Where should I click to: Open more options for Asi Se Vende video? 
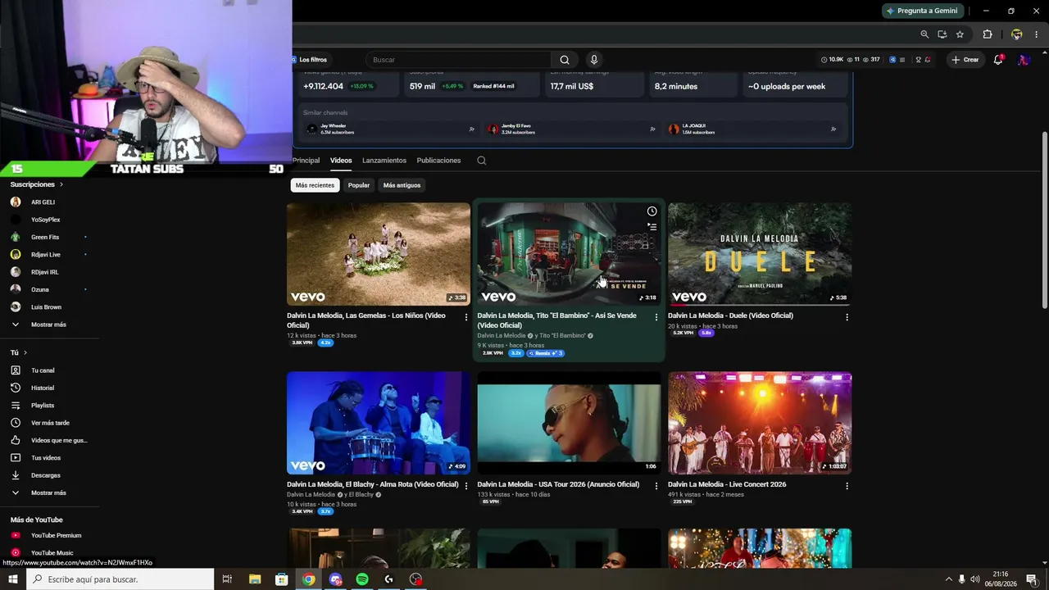coord(656,317)
